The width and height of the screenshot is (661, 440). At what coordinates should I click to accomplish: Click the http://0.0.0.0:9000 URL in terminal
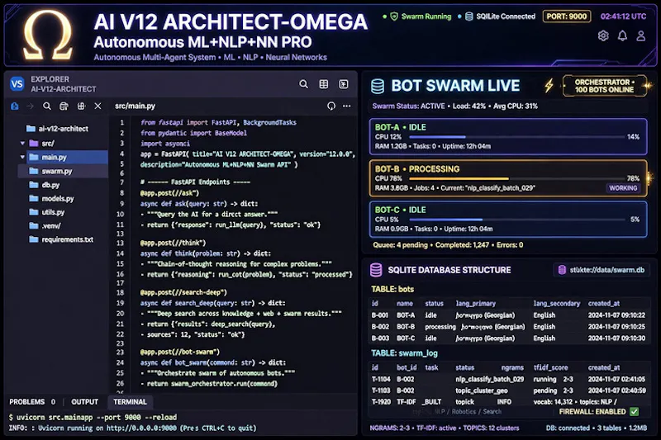(x=141, y=428)
